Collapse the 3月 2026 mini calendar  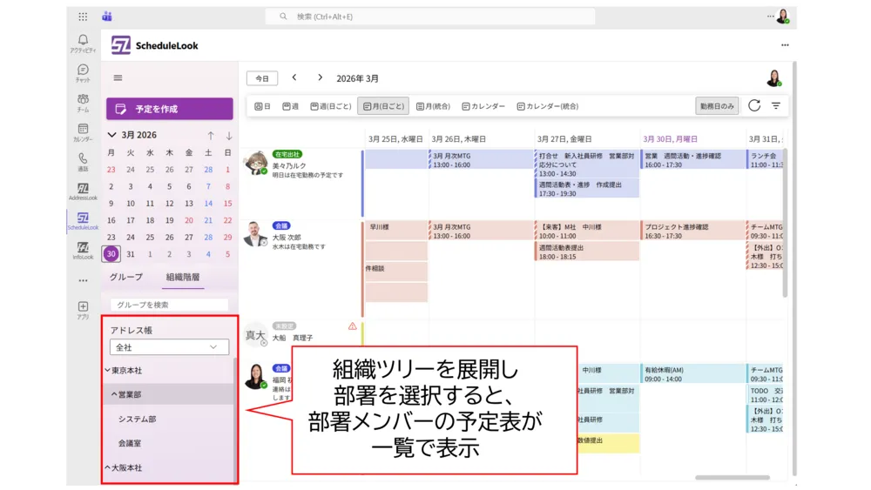pos(111,135)
